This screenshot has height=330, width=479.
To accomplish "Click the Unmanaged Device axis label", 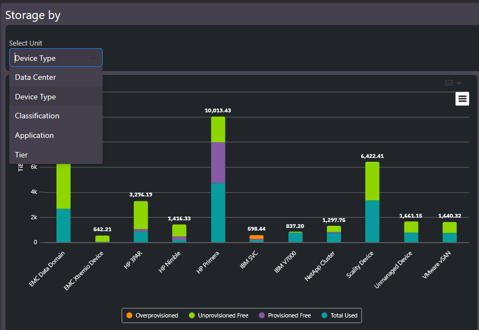I will point(393,270).
